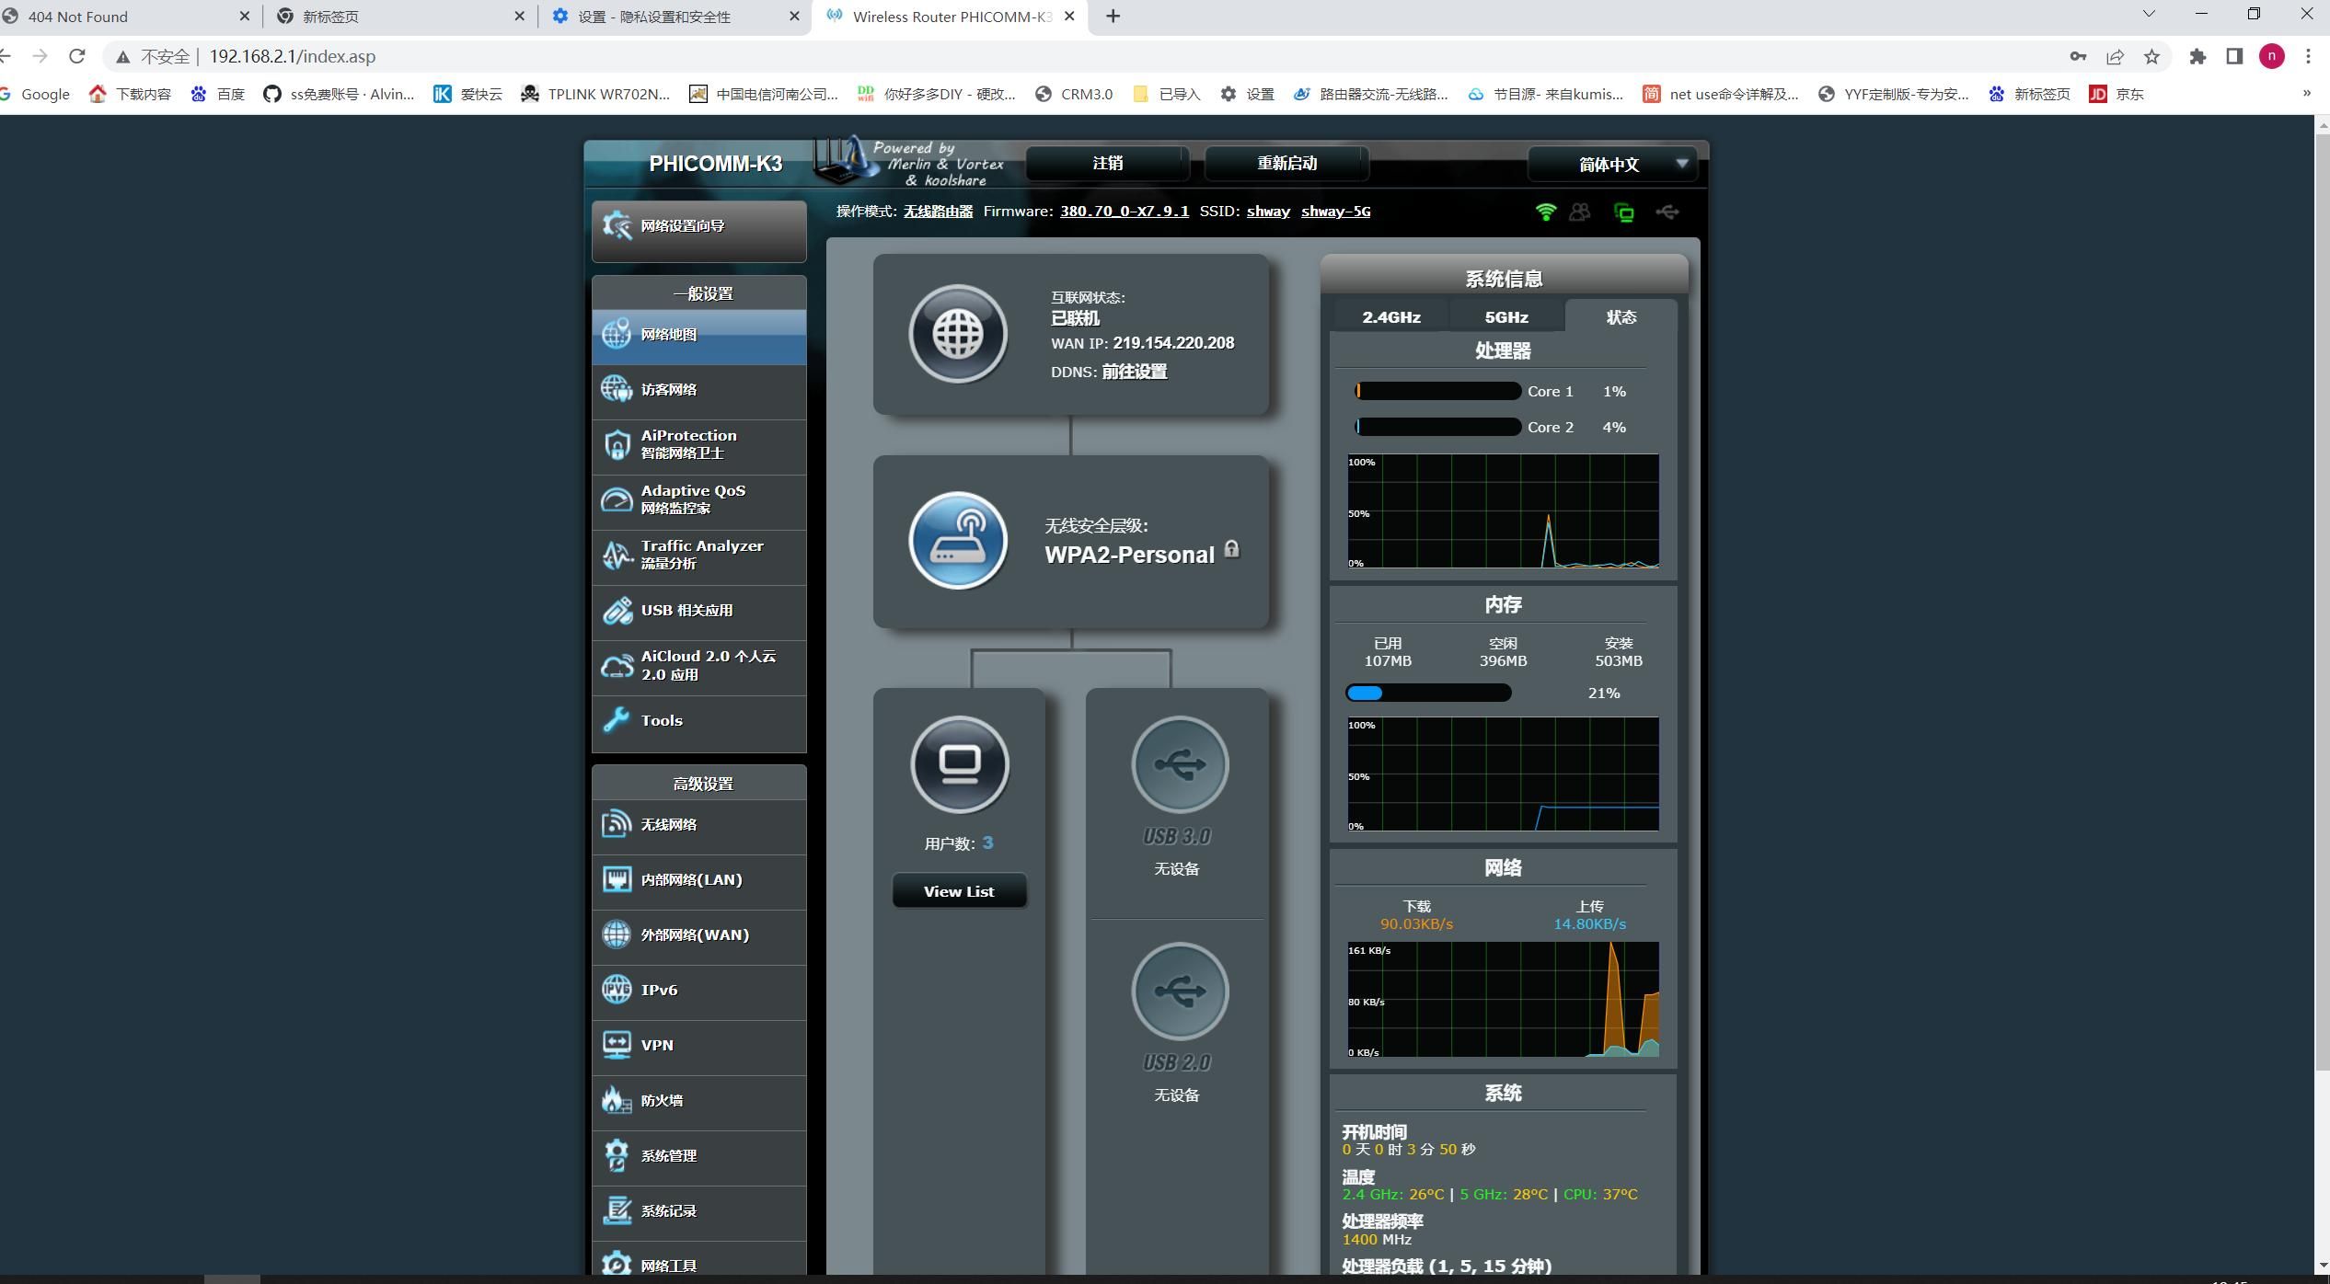Open the 京东 bookmark

[2117, 94]
